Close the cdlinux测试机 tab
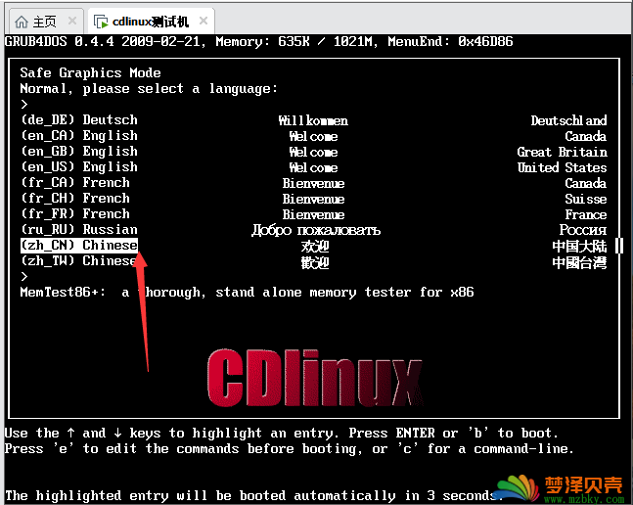The height and width of the screenshot is (505, 633). 203,21
